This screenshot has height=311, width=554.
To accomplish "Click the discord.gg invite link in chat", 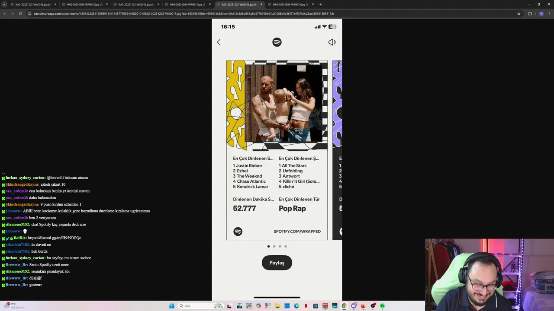I will 55,238.
